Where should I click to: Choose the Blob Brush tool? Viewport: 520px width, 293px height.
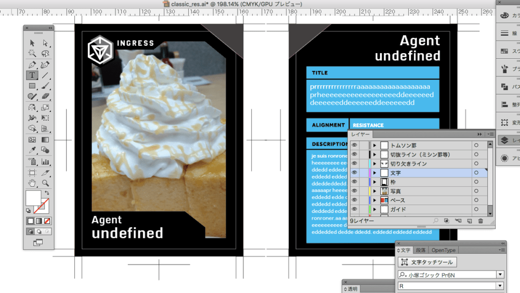(x=32, y=96)
